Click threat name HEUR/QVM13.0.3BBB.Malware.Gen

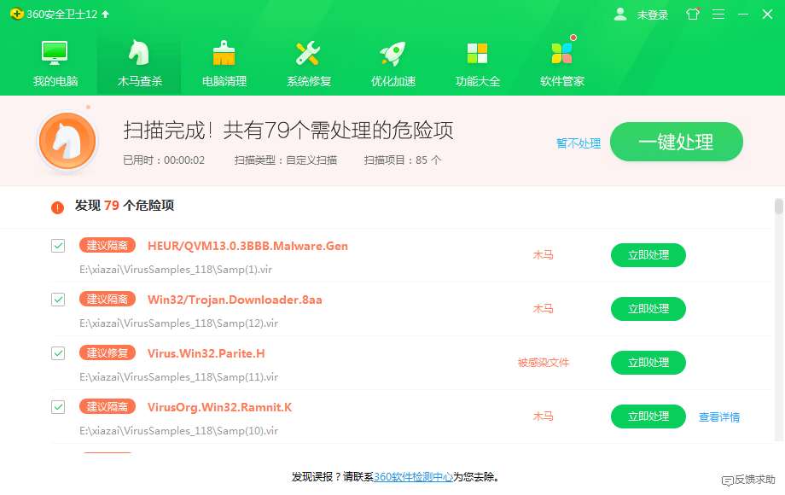point(247,246)
